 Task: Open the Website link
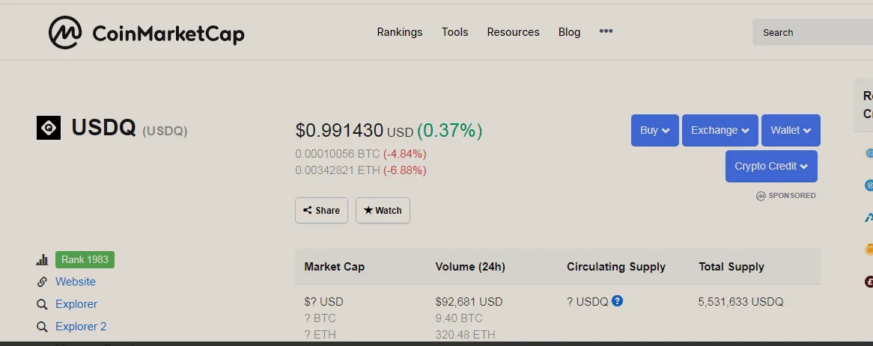tap(75, 282)
